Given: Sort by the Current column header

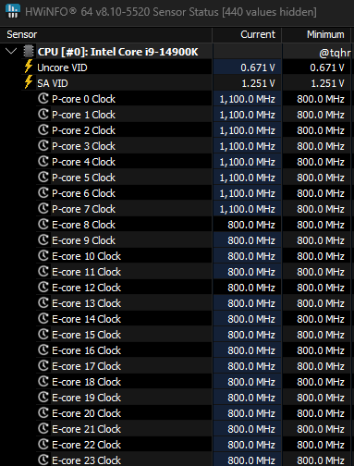Looking at the screenshot, I should pos(247,34).
